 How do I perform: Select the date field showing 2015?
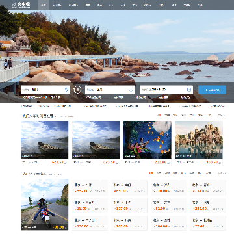(x=166, y=90)
